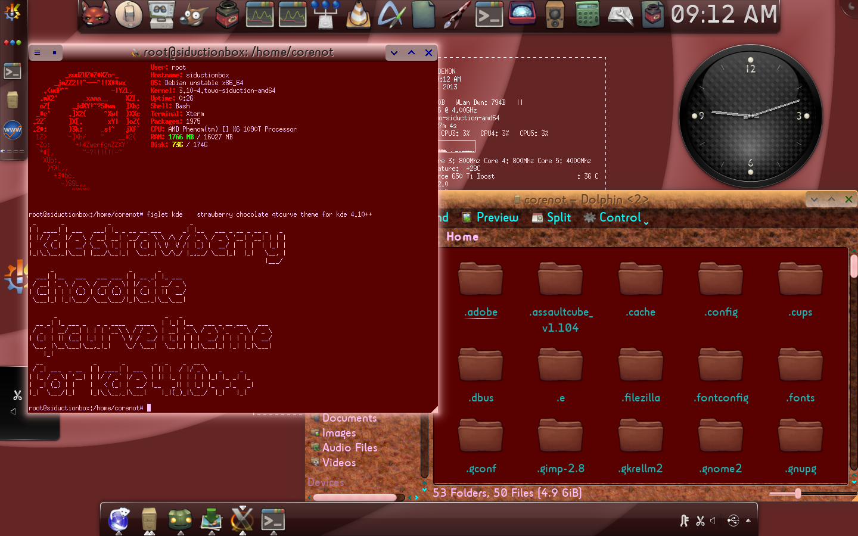Image resolution: width=858 pixels, height=536 pixels.
Task: Select the .fontconfig folder
Action: [721, 376]
